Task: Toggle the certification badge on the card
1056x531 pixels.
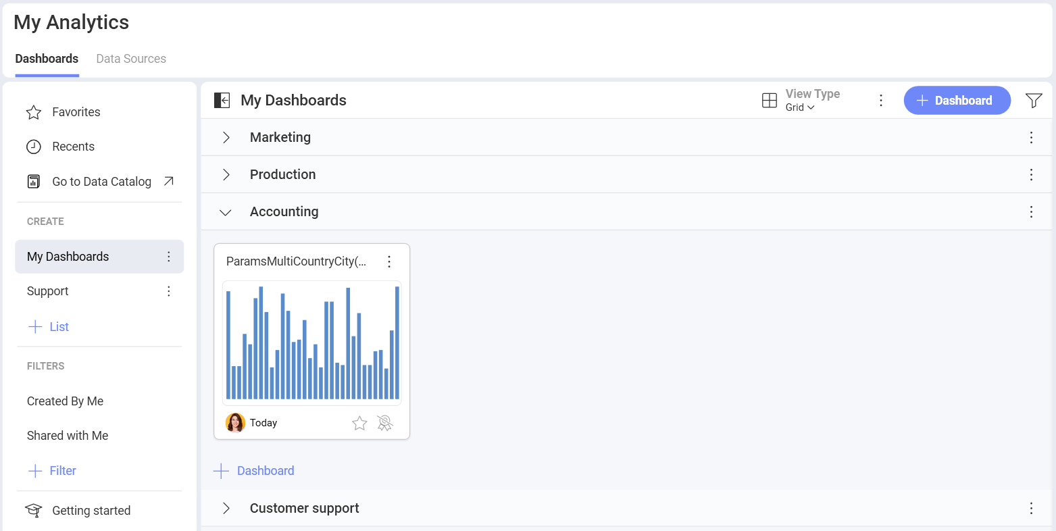Action: point(384,424)
